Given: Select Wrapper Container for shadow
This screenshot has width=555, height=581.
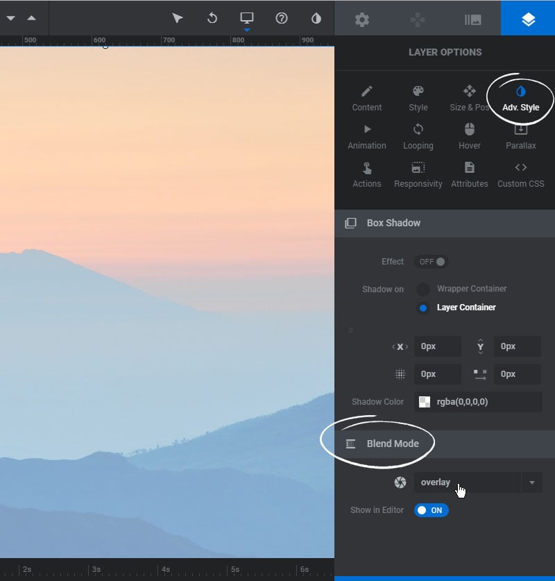Looking at the screenshot, I should 422,289.
